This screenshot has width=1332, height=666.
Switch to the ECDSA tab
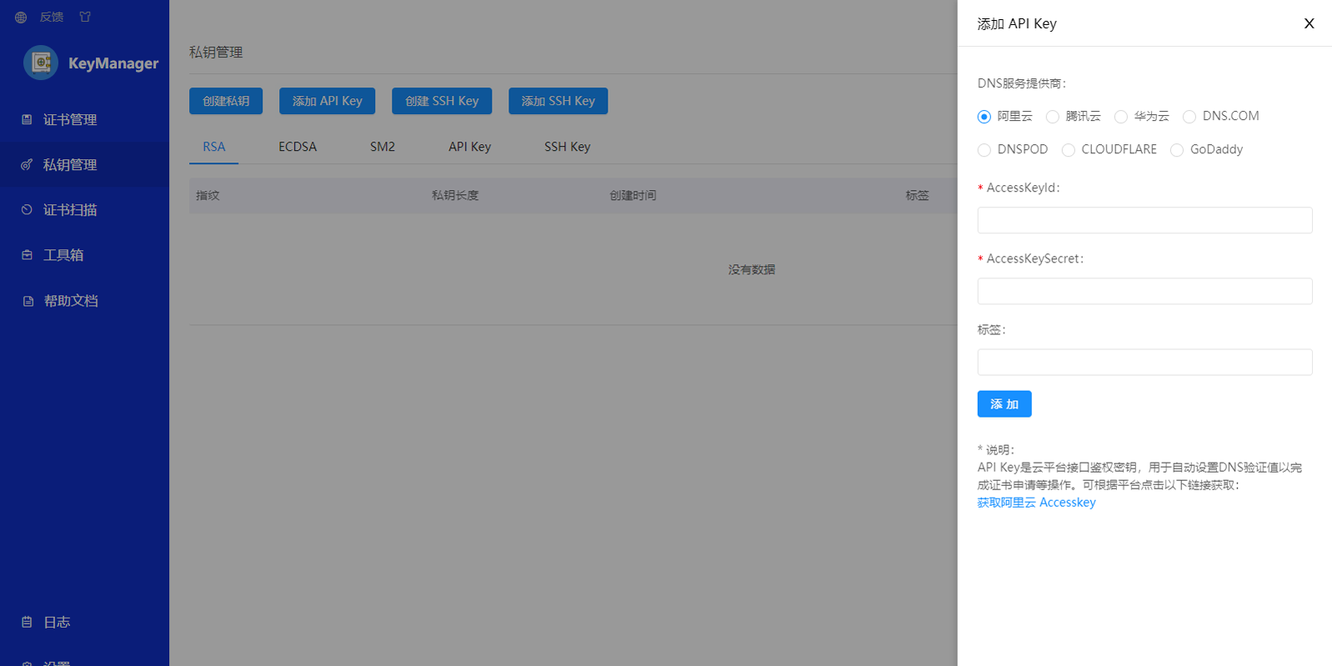[x=298, y=147]
